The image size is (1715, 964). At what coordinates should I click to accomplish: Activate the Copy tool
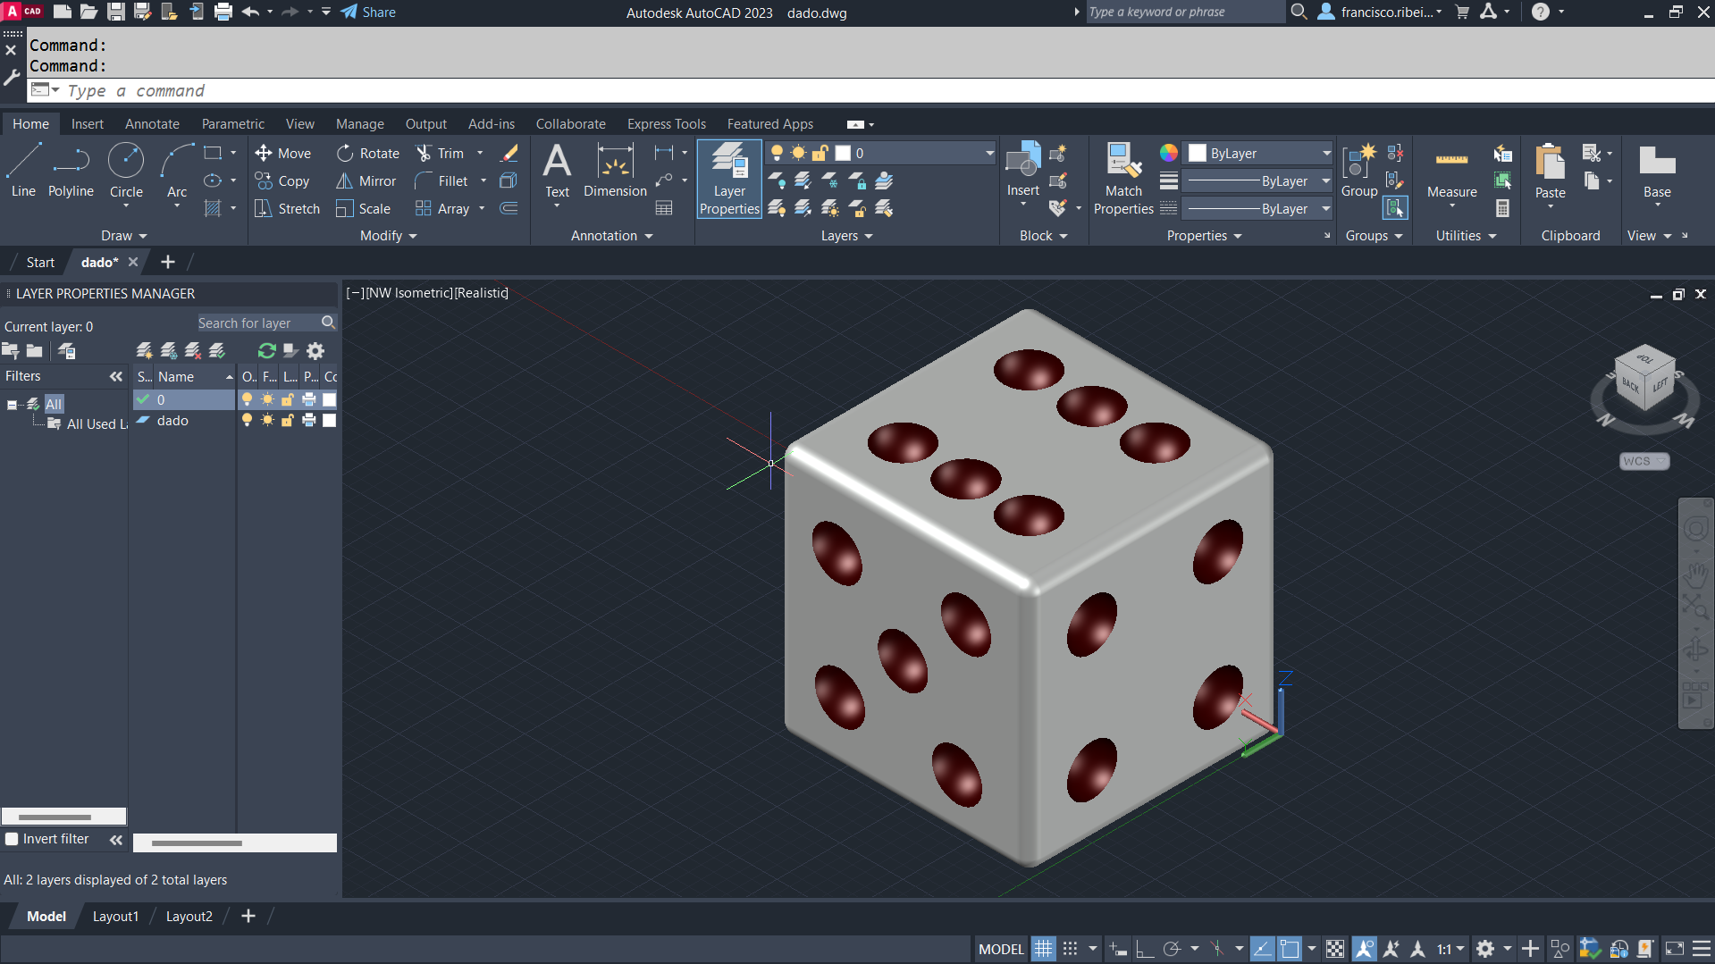tap(282, 181)
